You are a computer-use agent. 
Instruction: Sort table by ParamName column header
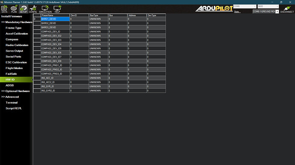(55, 15)
